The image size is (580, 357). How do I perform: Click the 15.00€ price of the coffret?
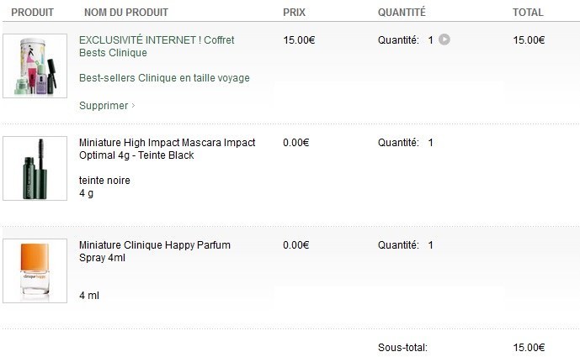299,39
